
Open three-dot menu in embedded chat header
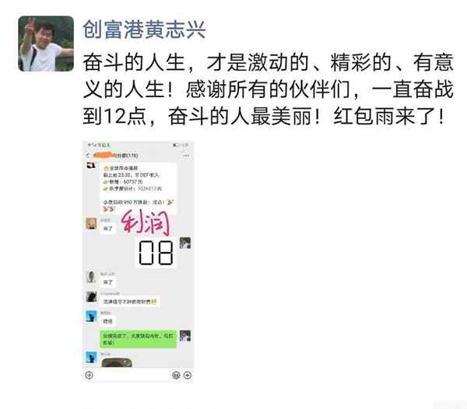187,156
